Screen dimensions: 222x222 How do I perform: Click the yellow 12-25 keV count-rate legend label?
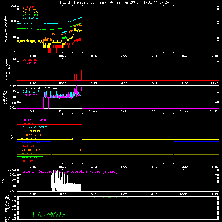(31, 12)
